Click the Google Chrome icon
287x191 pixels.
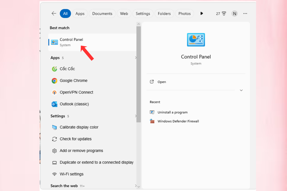coord(55,81)
